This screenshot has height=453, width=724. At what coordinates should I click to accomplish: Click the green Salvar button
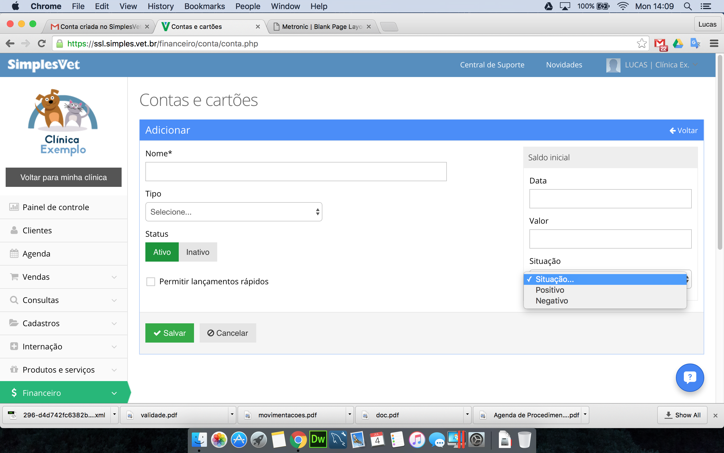[x=170, y=333]
